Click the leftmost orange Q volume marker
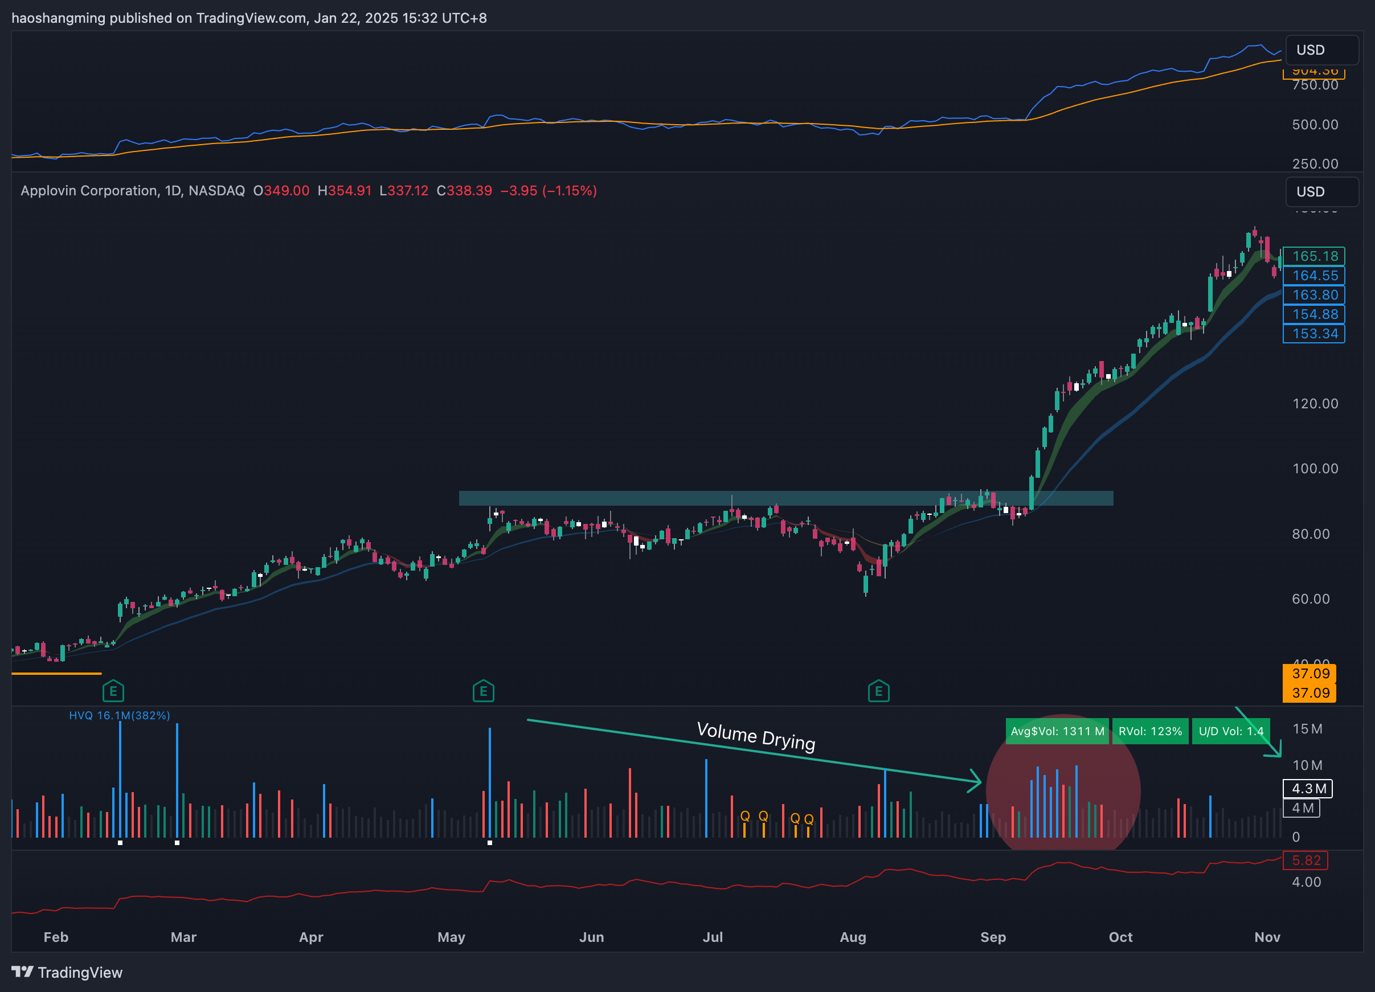 pyautogui.click(x=745, y=816)
